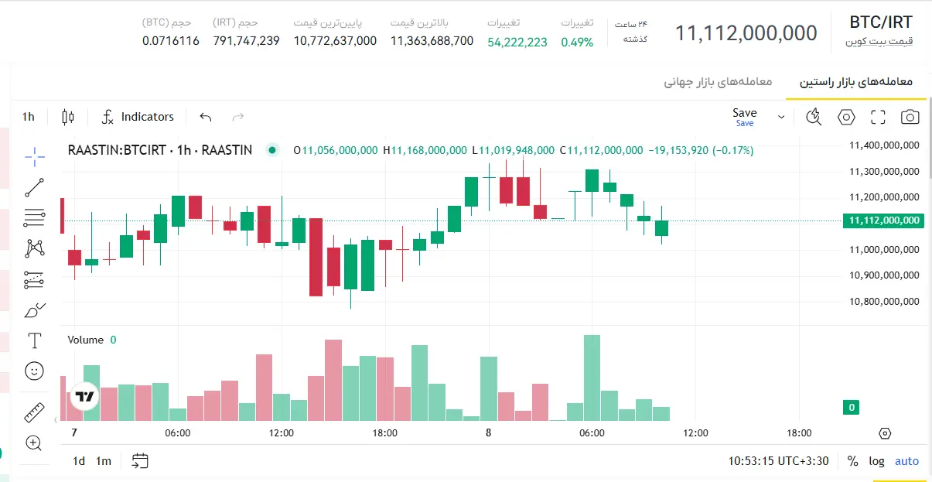Select the text annotation tool
The width and height of the screenshot is (932, 482).
(x=34, y=340)
